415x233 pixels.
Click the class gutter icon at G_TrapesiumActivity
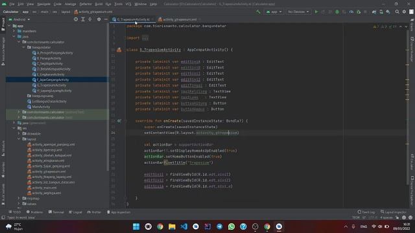119,50
